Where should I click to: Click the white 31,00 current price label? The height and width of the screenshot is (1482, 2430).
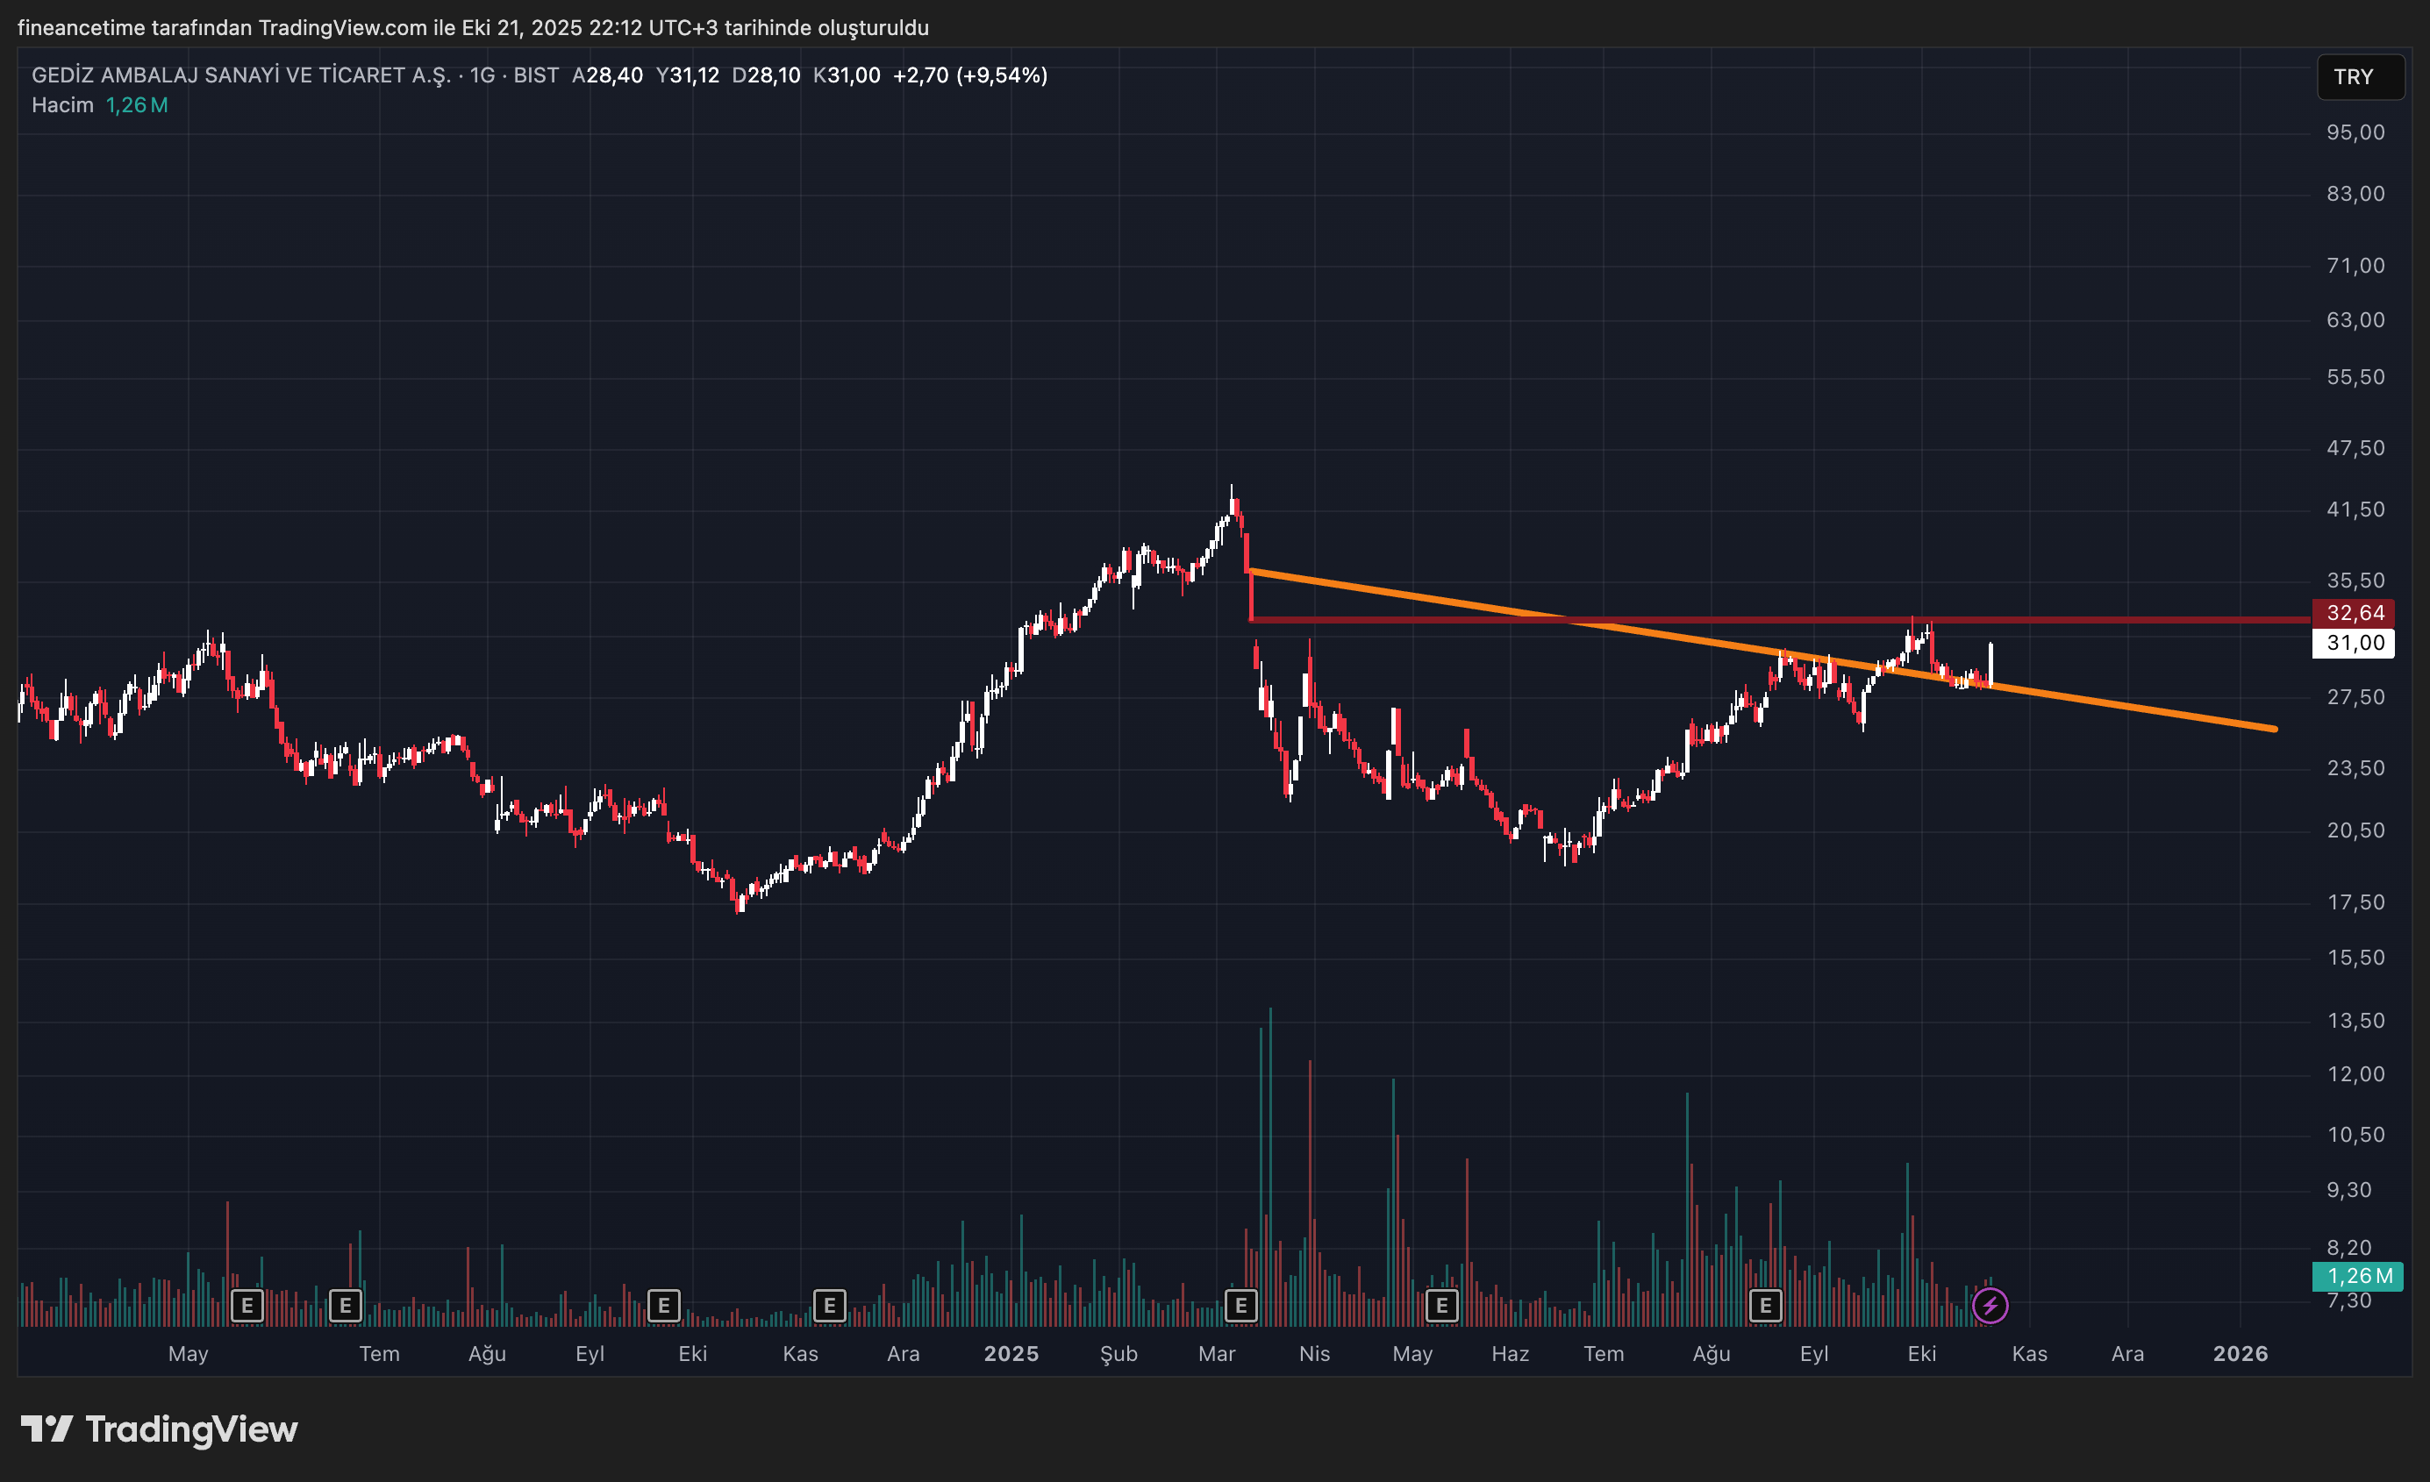2354,643
